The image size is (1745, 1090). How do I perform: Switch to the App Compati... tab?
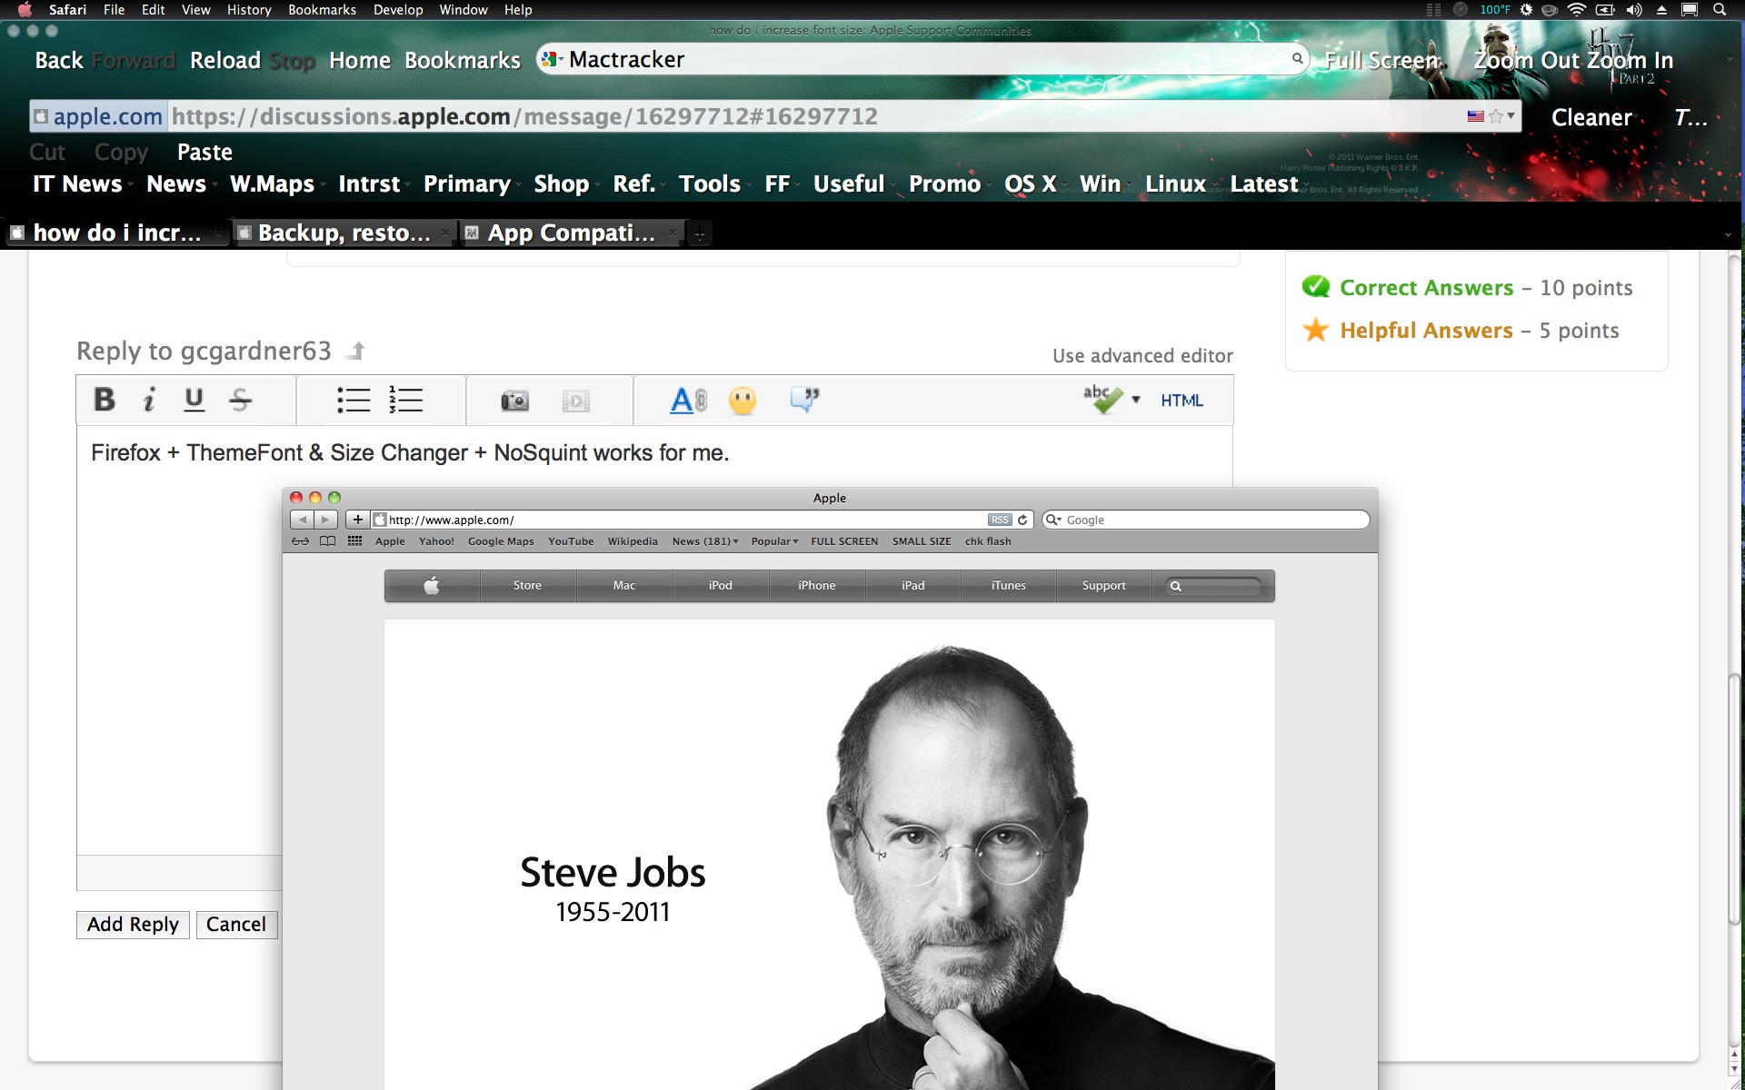(570, 233)
